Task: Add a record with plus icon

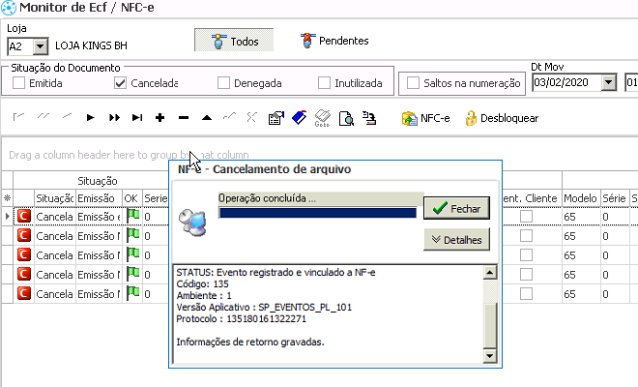Action: [159, 118]
